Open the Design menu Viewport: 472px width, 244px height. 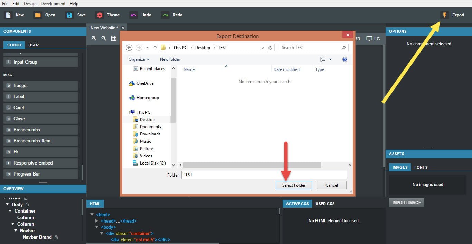click(x=30, y=4)
